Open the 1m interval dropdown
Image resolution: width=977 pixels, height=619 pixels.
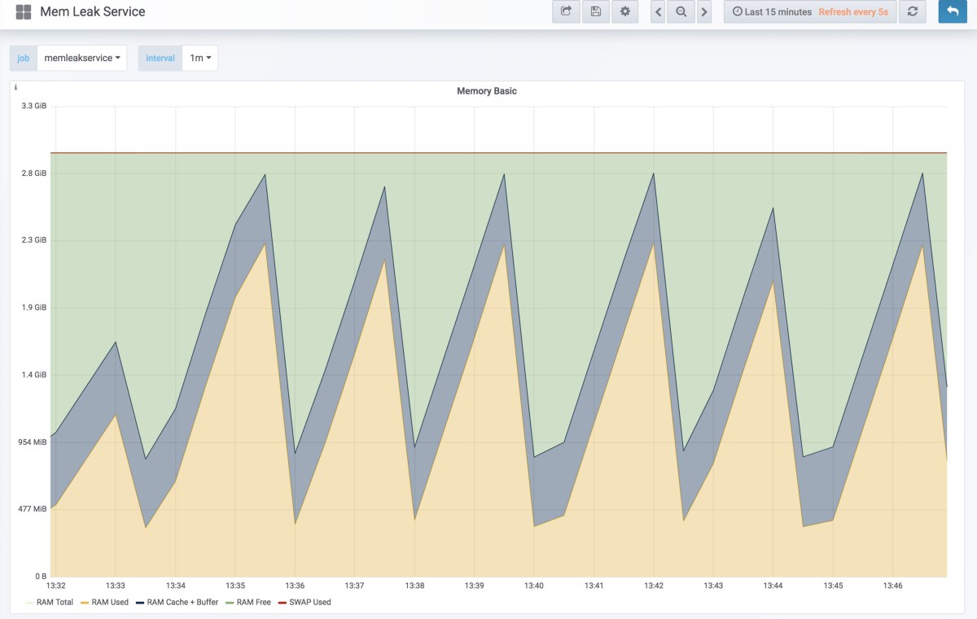[200, 58]
